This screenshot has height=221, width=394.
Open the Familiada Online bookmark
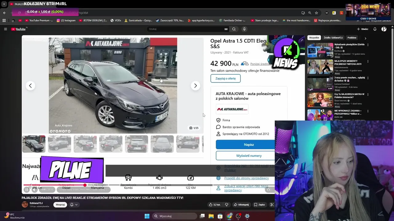coord(232,21)
